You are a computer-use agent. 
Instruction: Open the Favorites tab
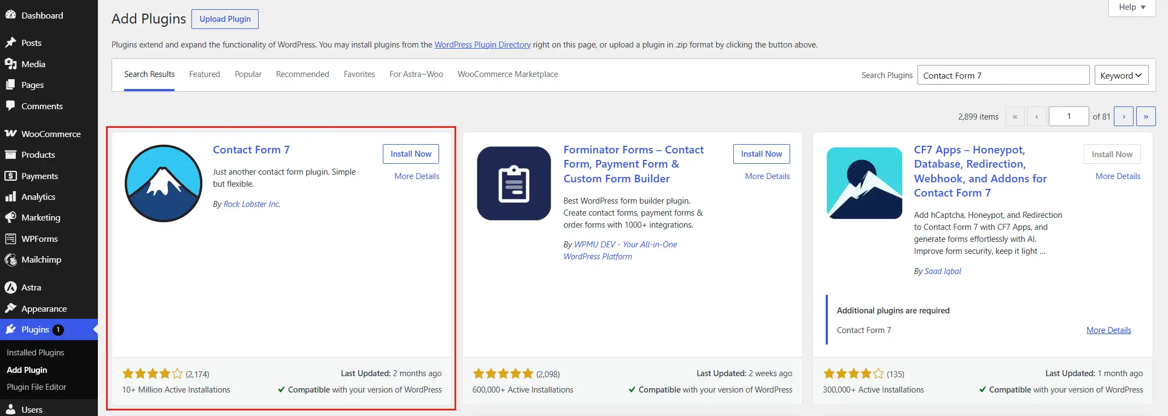[359, 74]
